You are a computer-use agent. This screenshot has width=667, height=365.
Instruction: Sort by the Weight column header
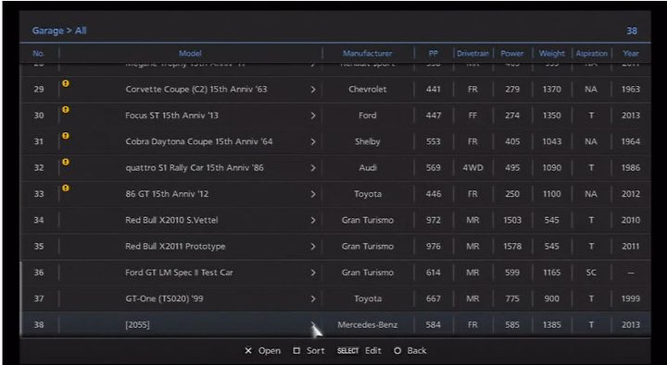[552, 54]
